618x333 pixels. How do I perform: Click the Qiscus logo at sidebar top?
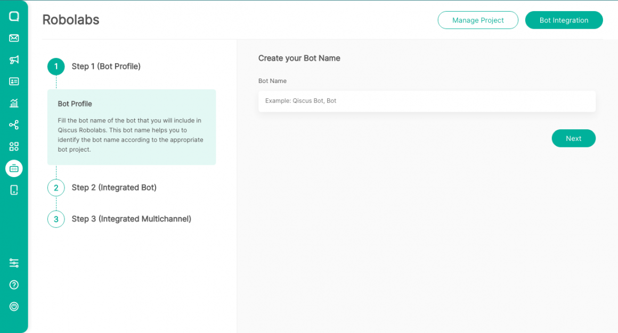click(x=14, y=16)
